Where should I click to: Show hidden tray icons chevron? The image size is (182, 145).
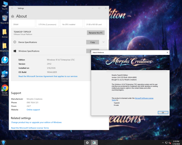point(163,143)
